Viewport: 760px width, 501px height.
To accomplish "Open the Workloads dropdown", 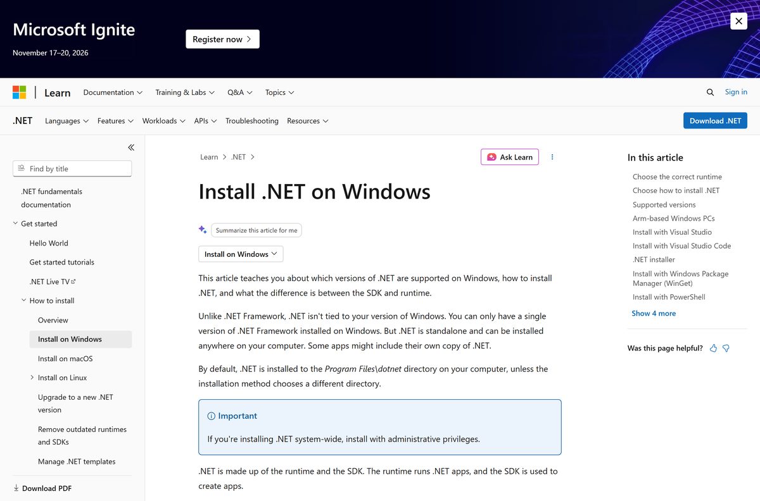I will (163, 121).
